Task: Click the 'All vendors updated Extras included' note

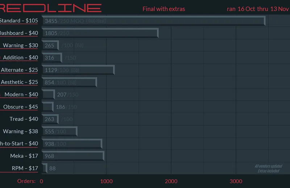Action: (268, 168)
